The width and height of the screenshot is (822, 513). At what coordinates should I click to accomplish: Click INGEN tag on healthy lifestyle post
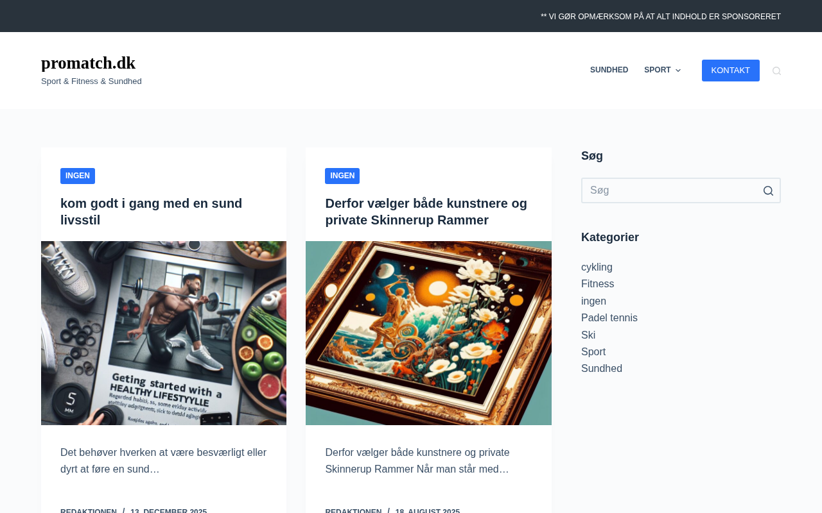click(78, 176)
